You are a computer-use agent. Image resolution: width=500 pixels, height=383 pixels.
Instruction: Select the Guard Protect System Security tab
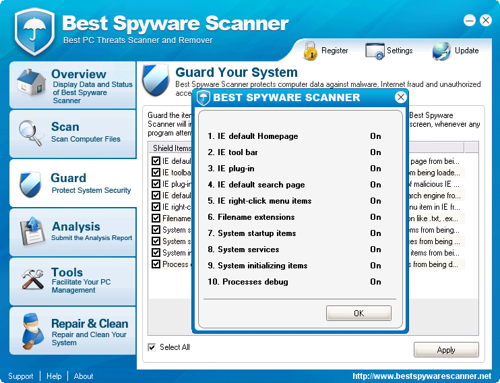point(73,183)
